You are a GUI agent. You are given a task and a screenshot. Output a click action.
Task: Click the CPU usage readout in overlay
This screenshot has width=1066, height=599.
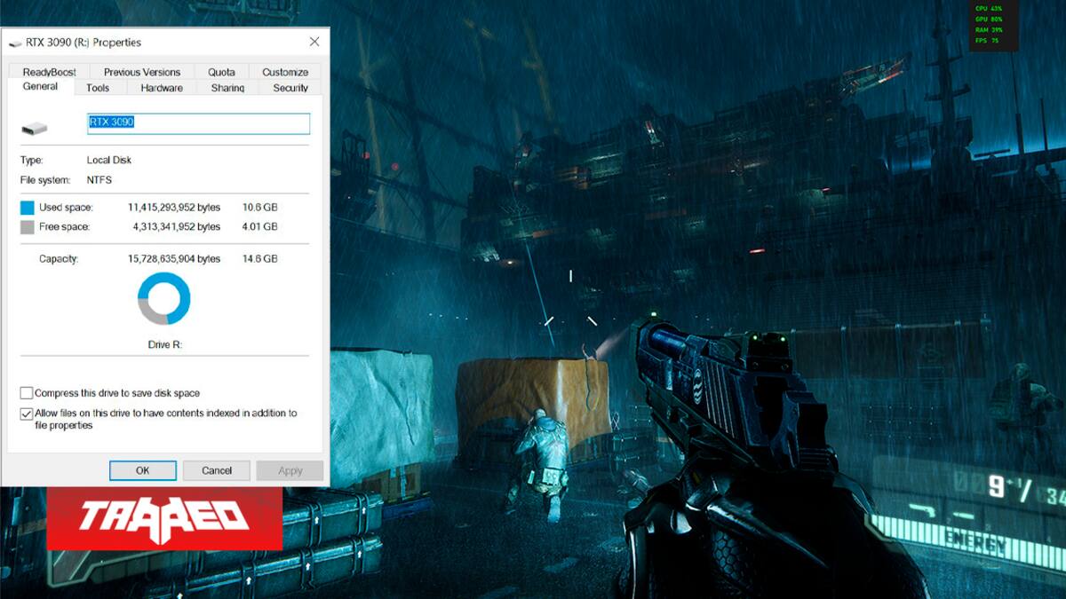(990, 9)
